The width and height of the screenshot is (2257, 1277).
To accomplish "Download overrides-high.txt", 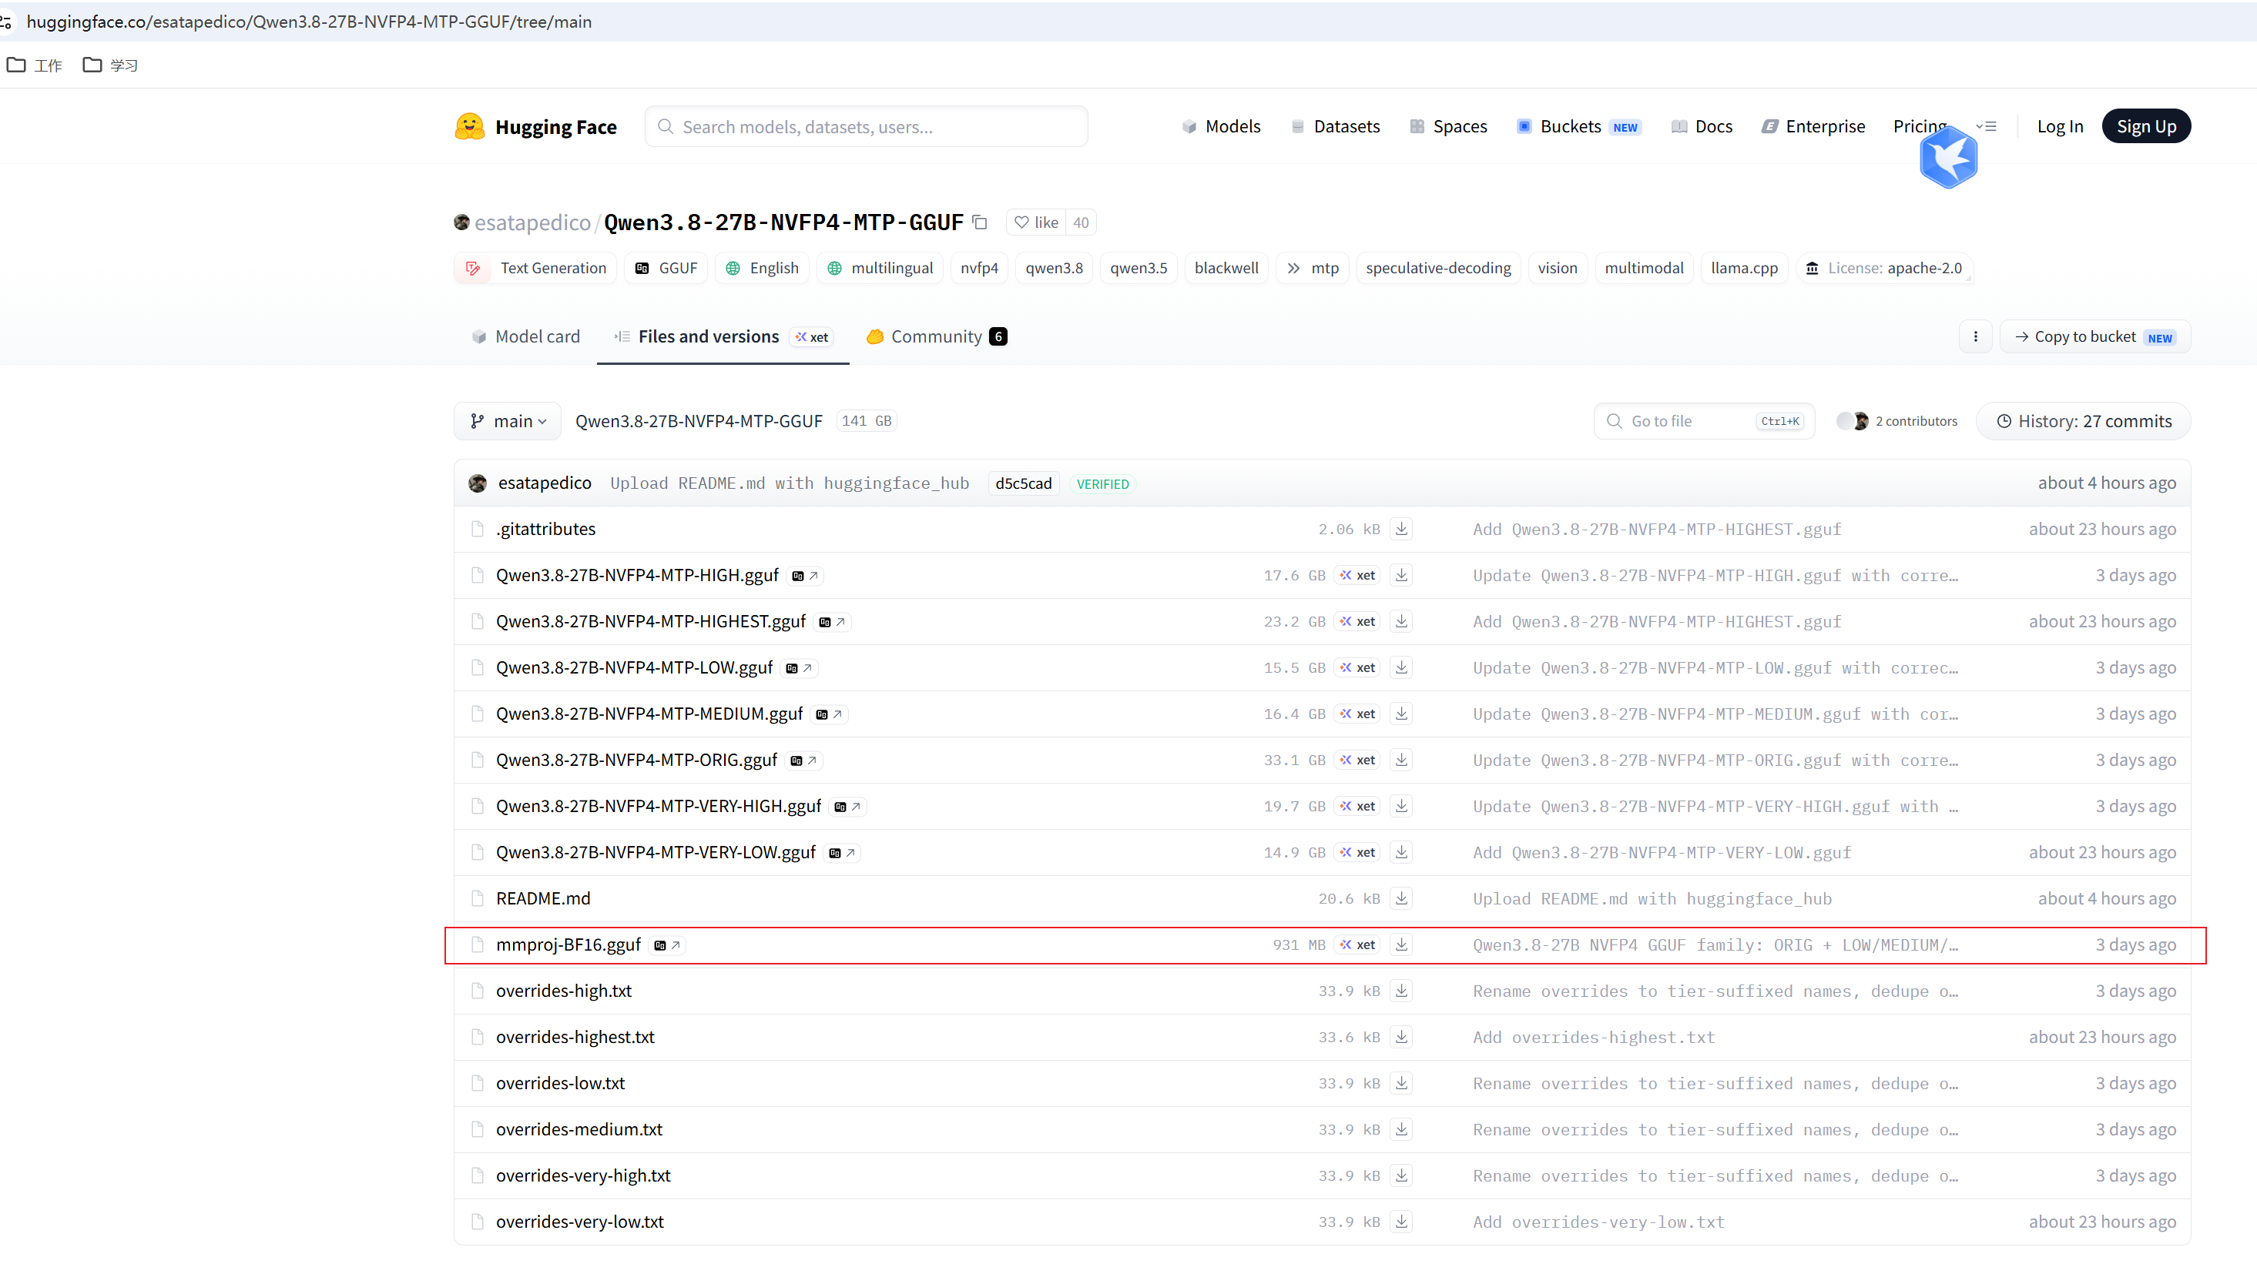I will (x=1401, y=991).
